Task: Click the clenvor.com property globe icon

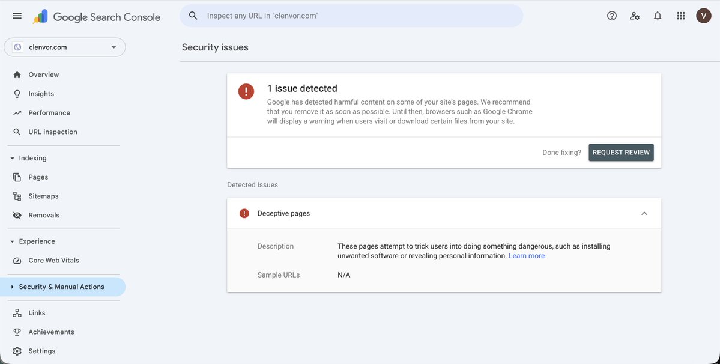Action: click(x=17, y=47)
